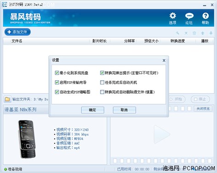
Task: Click the 准备就绪 status indicator
Action: point(13,169)
